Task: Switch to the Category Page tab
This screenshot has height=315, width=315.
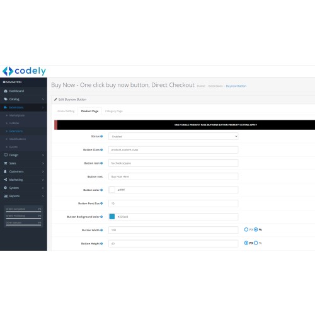Action: (x=114, y=111)
